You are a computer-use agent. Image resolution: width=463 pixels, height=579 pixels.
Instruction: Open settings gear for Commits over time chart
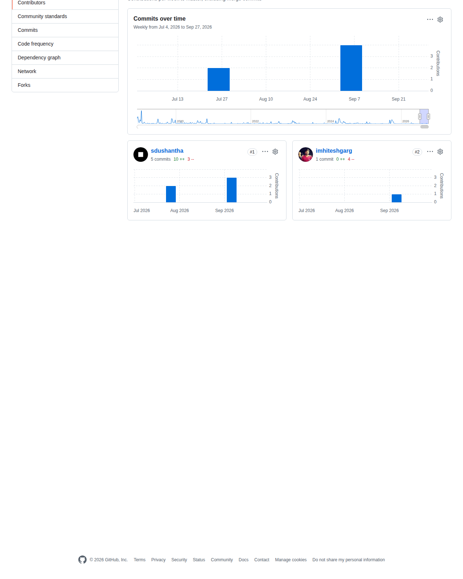[x=440, y=20]
